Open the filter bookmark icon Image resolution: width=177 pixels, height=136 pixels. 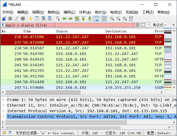pos(3,25)
